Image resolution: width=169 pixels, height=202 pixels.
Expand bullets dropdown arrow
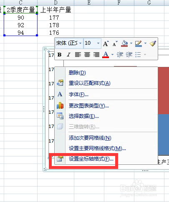(x=145, y=54)
